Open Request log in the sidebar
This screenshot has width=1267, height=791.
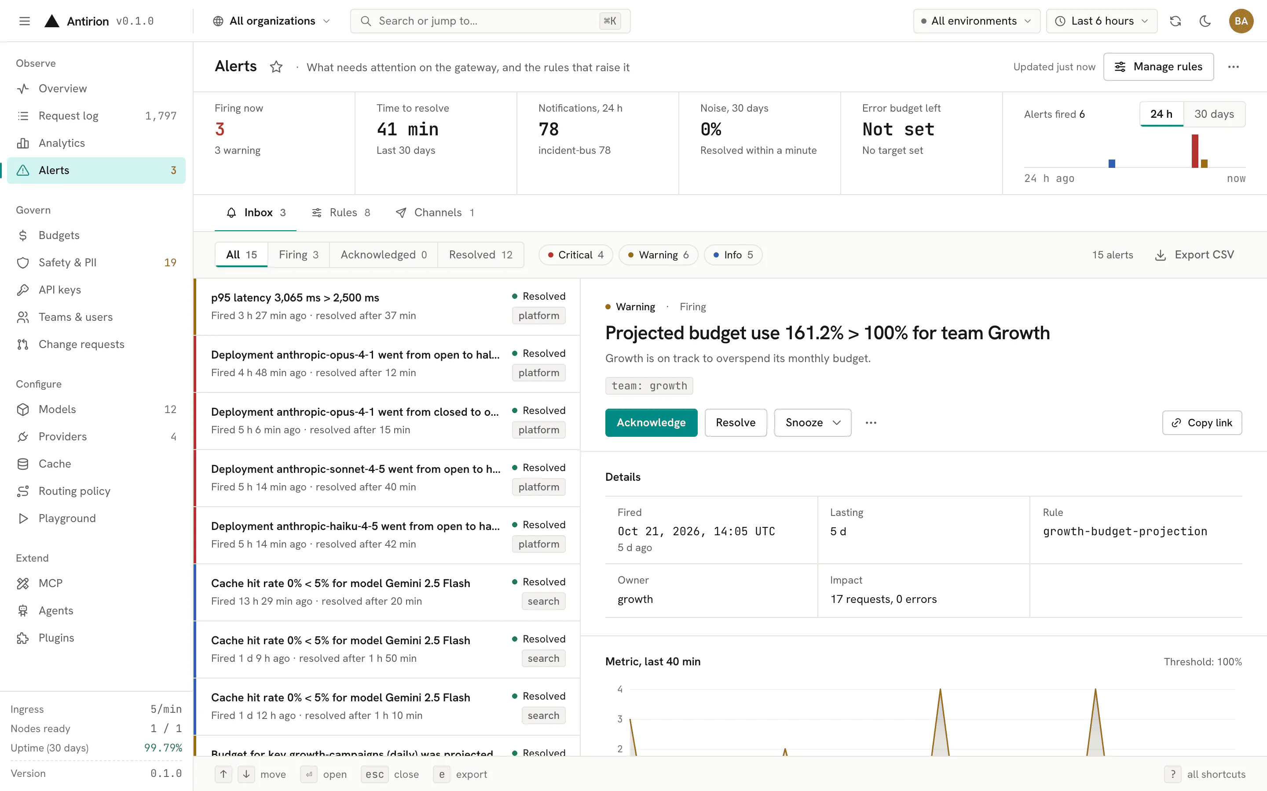pyautogui.click(x=96, y=116)
